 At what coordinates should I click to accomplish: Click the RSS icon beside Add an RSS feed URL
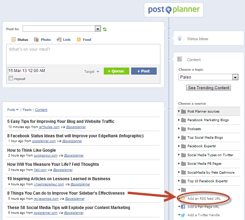183,199
